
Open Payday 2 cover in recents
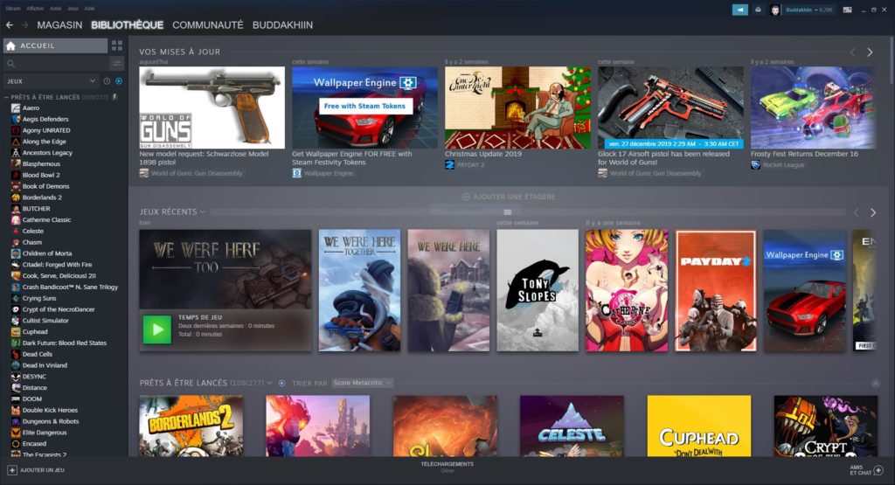[715, 290]
